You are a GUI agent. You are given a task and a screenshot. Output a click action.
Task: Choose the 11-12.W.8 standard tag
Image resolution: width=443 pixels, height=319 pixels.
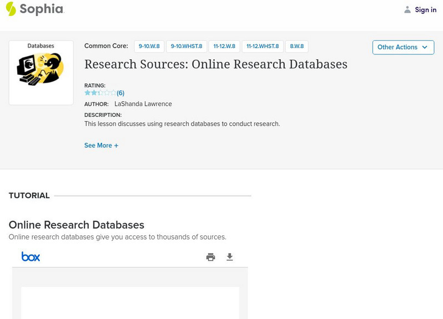point(224,47)
